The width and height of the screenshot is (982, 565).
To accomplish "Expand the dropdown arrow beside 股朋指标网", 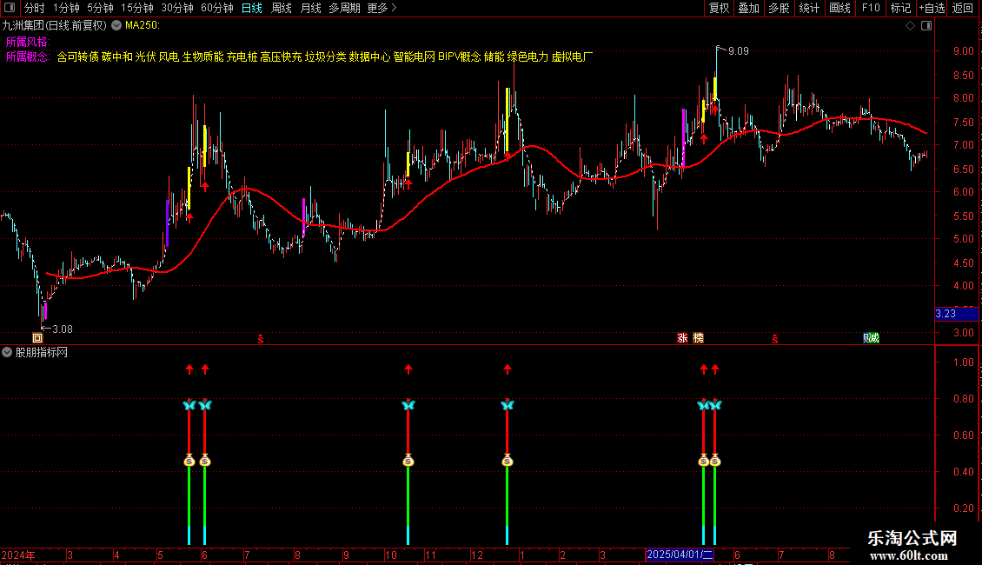I will pyautogui.click(x=7, y=352).
